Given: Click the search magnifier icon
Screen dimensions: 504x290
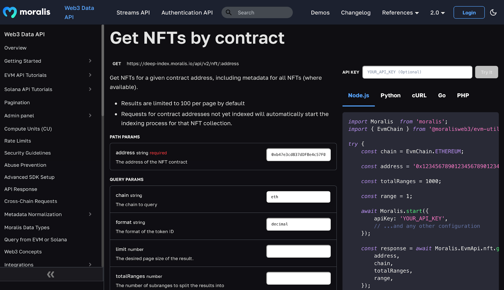Looking at the screenshot, I should pos(228,12).
